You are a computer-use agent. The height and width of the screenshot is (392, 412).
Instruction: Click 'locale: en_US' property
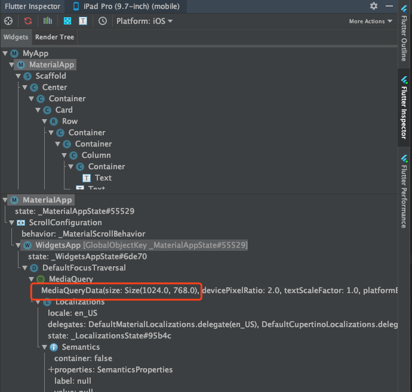click(72, 313)
